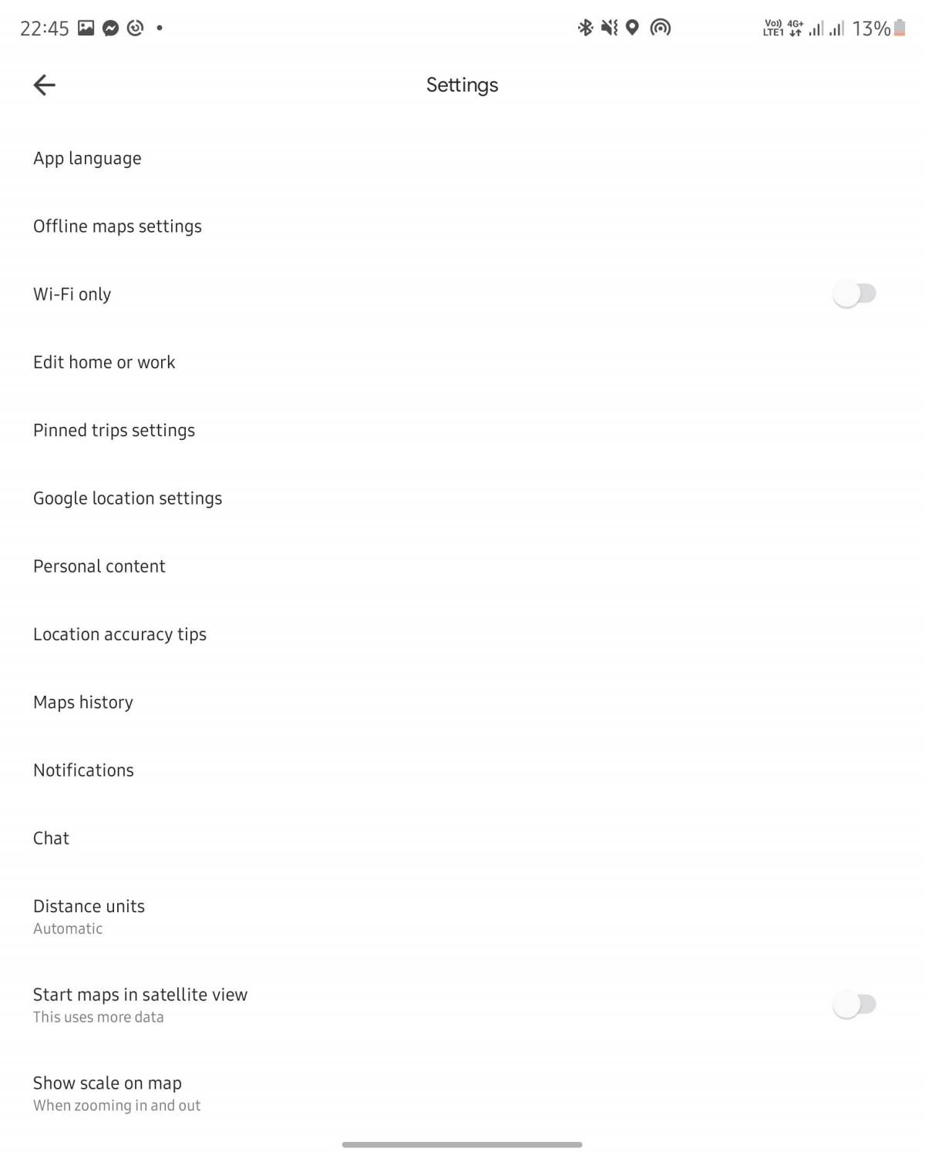
Task: Open Edit home or work
Action: [x=104, y=362]
